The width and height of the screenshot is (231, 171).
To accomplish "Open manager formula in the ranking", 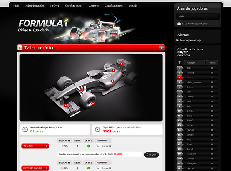I will [x=190, y=72].
